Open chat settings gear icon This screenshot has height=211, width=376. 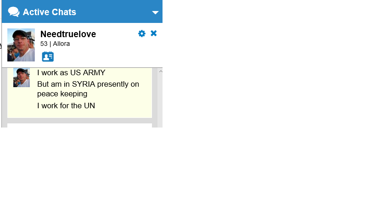click(x=142, y=33)
